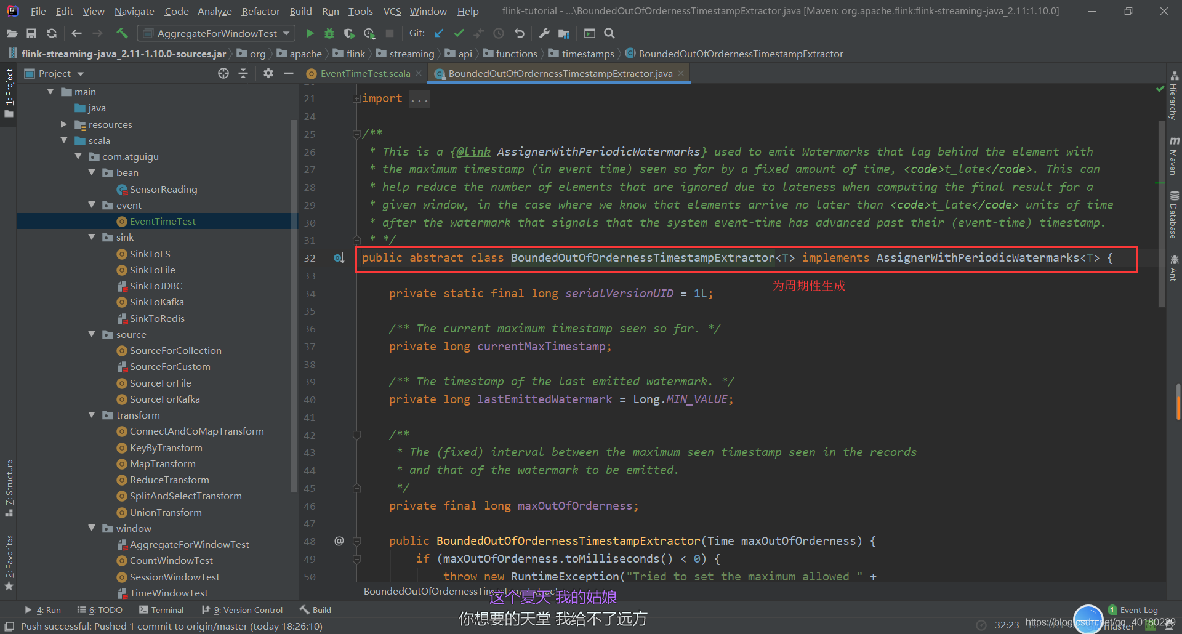Run AggregateForWindowTest with the green play icon
This screenshot has height=634, width=1182.
tap(310, 33)
